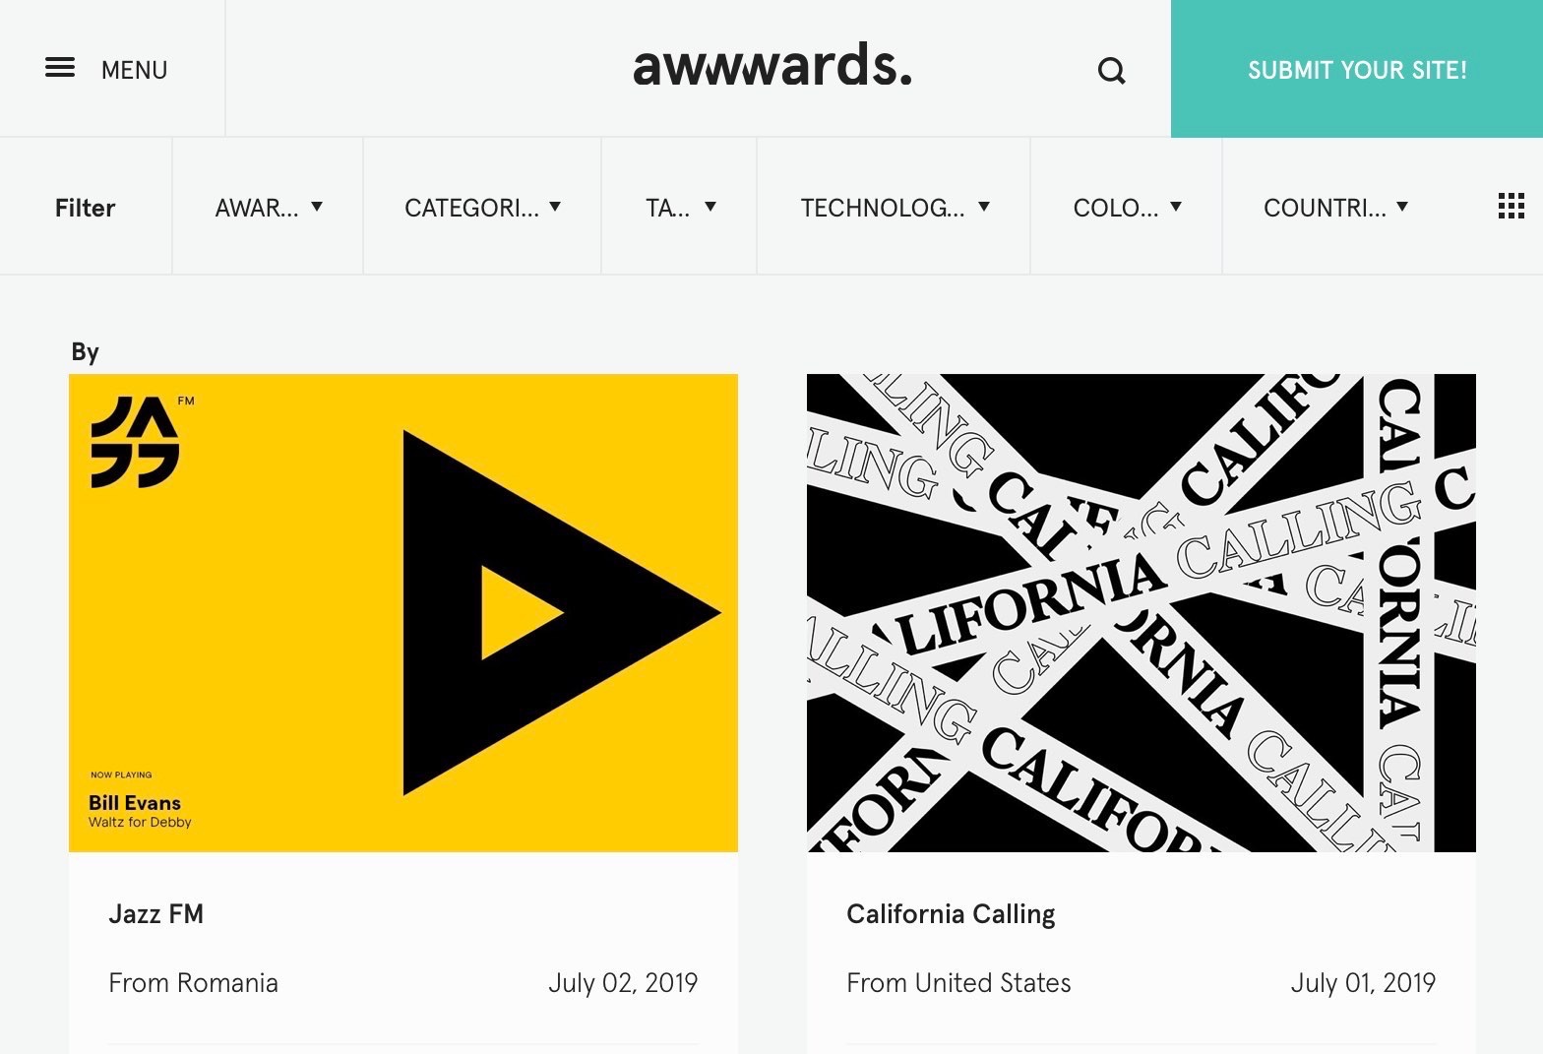The image size is (1543, 1054).
Task: Expand the Awards filter dropdown
Action: [268, 207]
